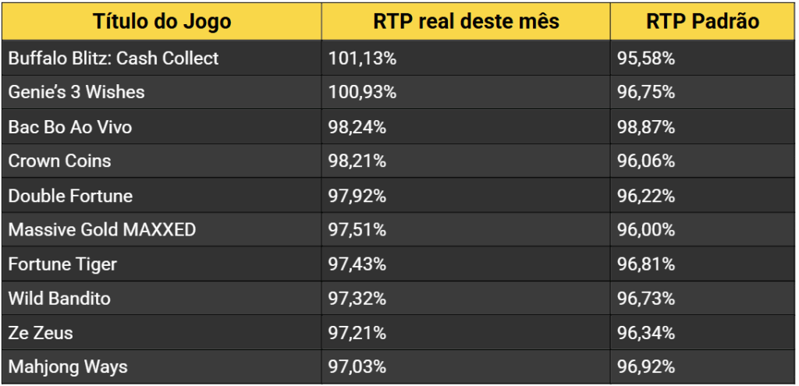This screenshot has height=386, width=799.
Task: Open the Fortune Tiger game entry
Action: (63, 264)
